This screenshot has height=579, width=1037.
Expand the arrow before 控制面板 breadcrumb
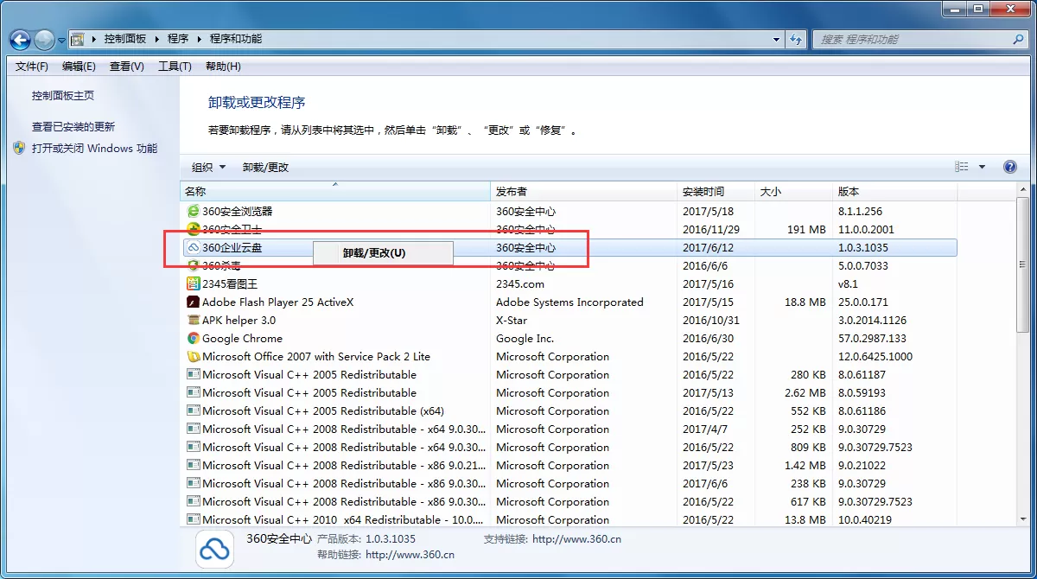(x=93, y=40)
